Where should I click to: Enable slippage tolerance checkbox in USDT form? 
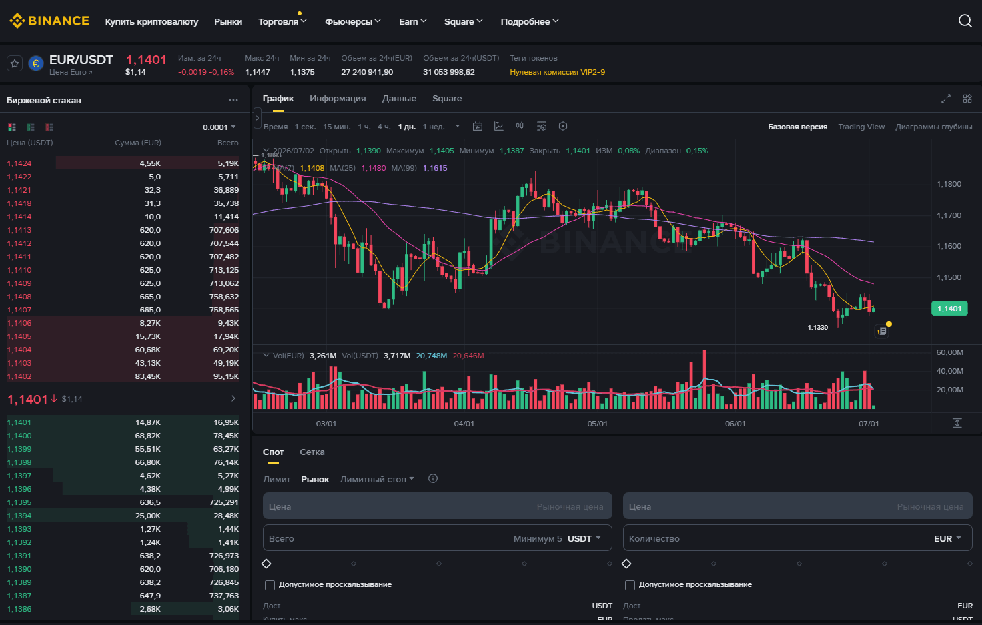(x=270, y=585)
